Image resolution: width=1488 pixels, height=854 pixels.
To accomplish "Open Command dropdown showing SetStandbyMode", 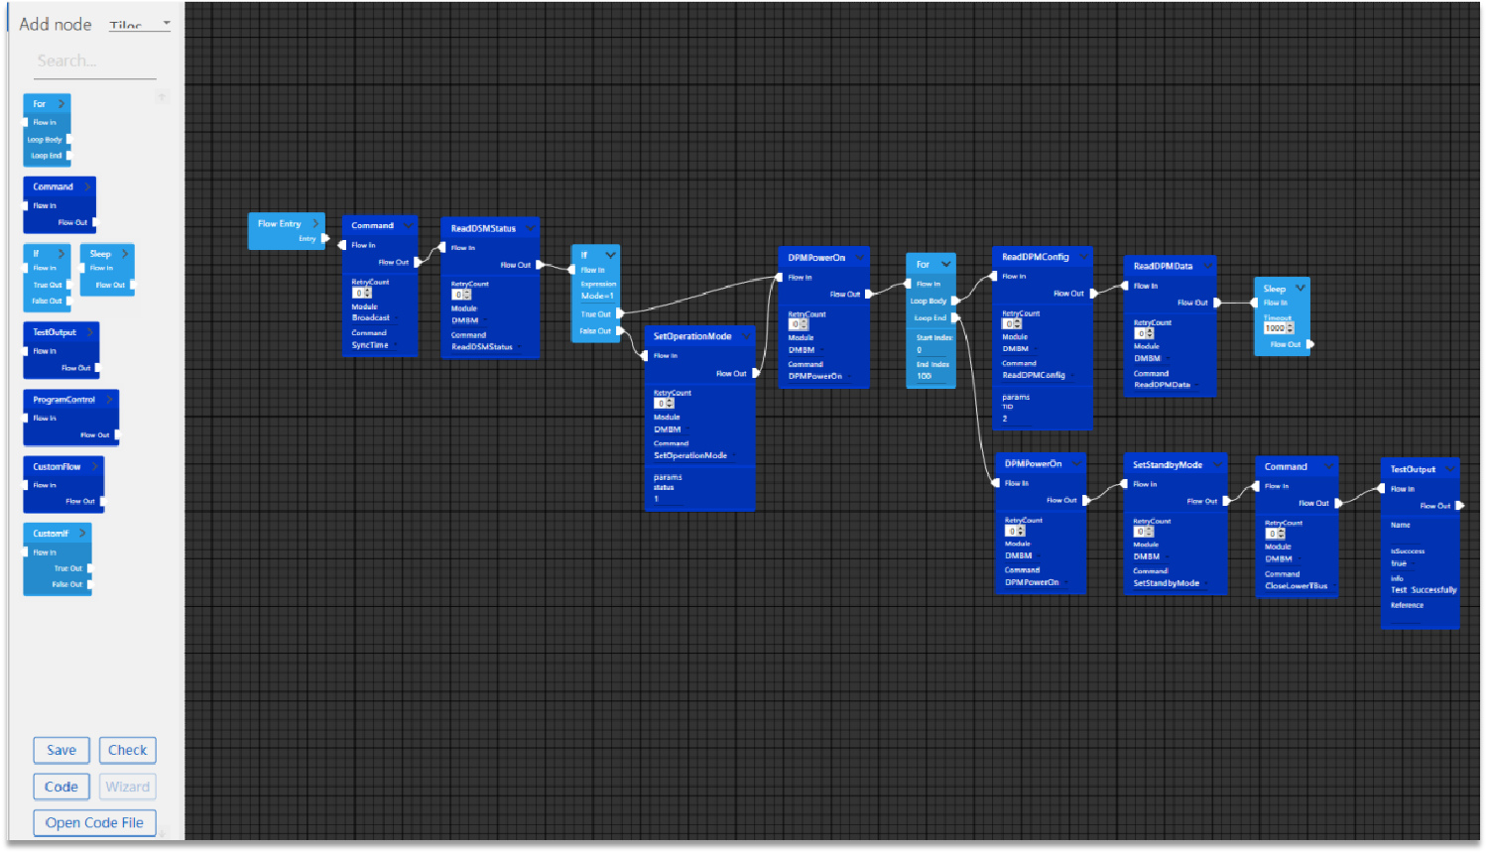I will (1171, 583).
